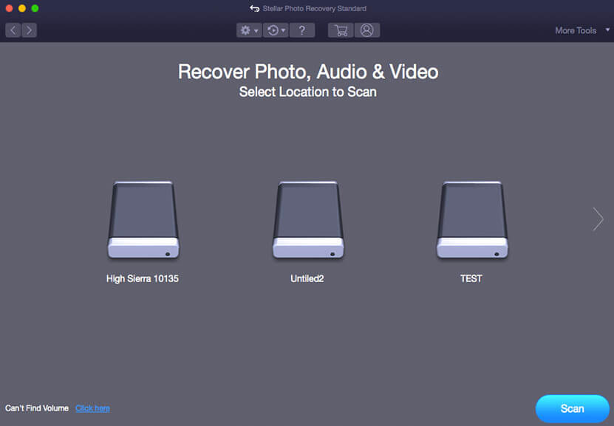Close the window with red button
Viewport: 614px width, 426px height.
10,8
